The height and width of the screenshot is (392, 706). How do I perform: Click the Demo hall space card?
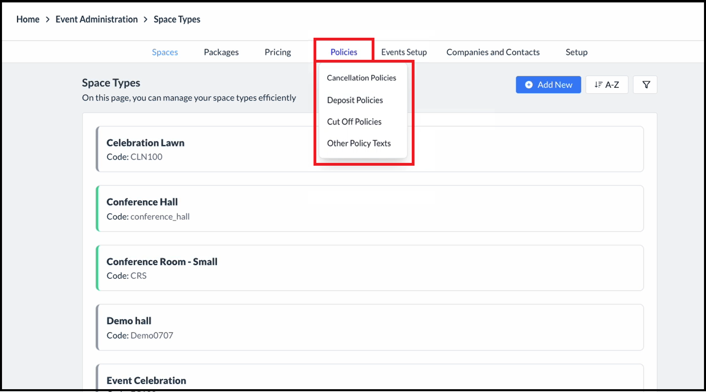[369, 327]
